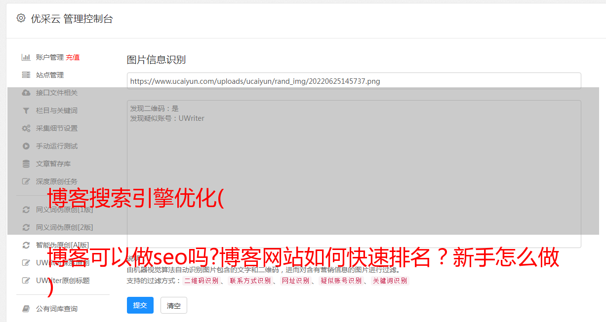Click the gears icon for 采集细节设置
Image resolution: width=606 pixels, height=322 pixels.
coord(26,128)
